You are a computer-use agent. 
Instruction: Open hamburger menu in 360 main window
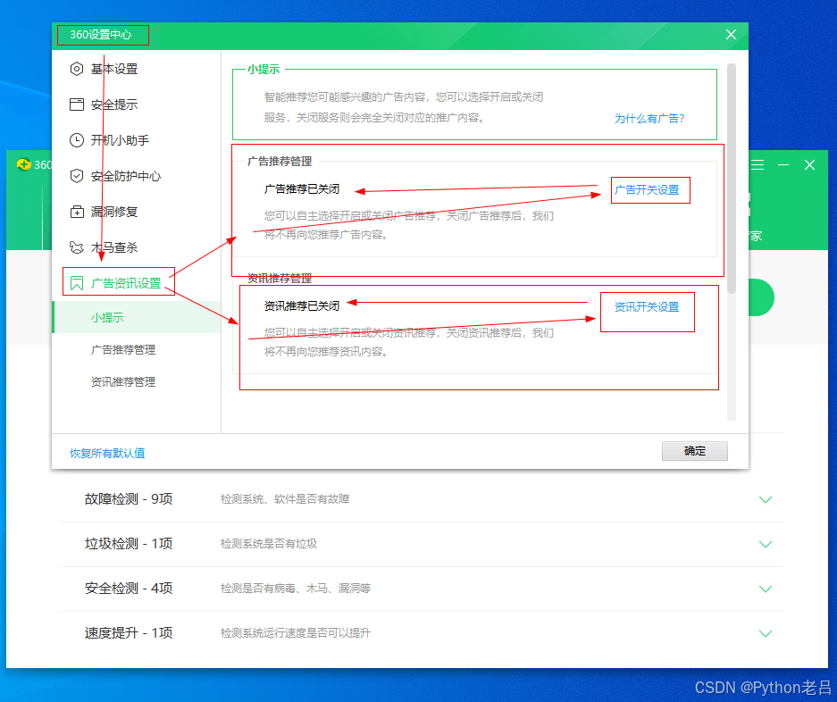click(x=757, y=165)
